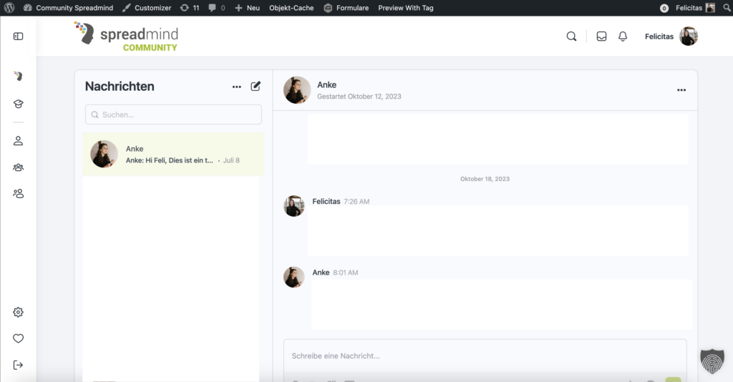This screenshot has width=733, height=382.
Task: Click the logout icon in sidebar
Action: point(18,365)
